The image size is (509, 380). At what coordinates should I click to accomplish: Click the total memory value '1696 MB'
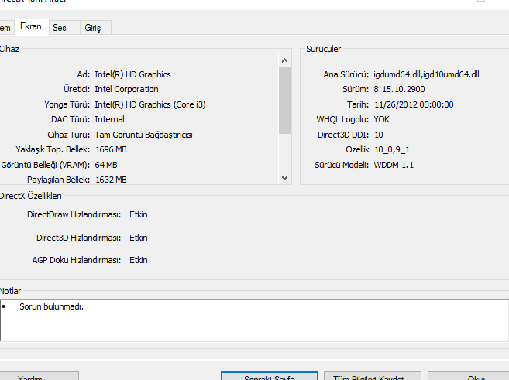point(111,149)
